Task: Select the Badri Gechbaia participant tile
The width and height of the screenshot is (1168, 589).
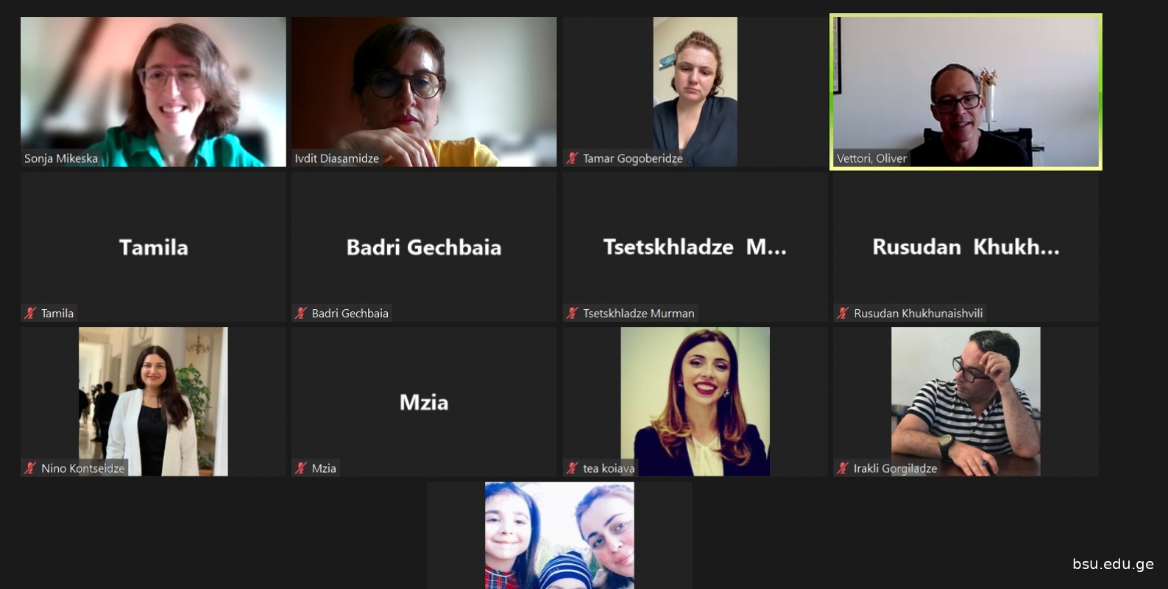Action: 424,247
